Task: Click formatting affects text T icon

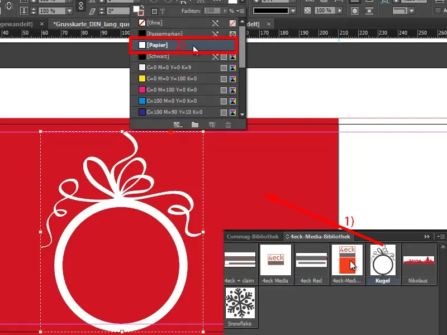Action: tap(163, 11)
